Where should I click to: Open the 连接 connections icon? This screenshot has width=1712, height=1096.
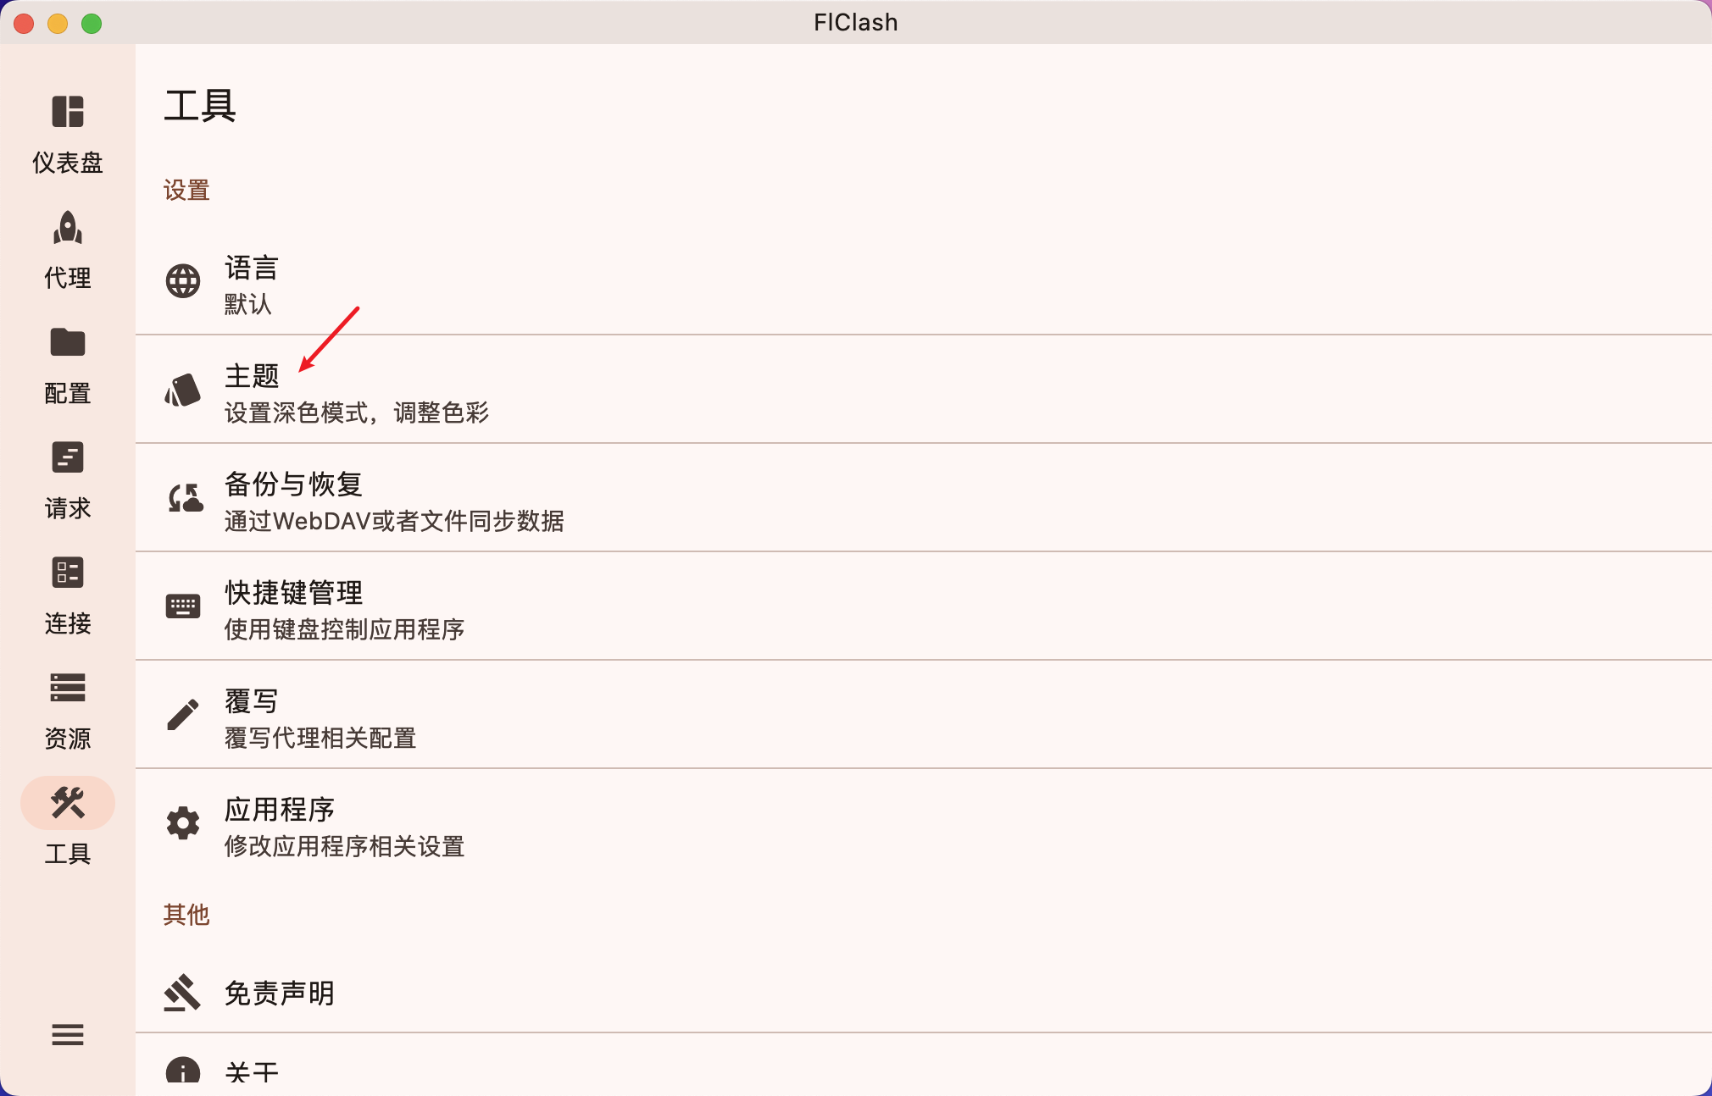tap(68, 573)
